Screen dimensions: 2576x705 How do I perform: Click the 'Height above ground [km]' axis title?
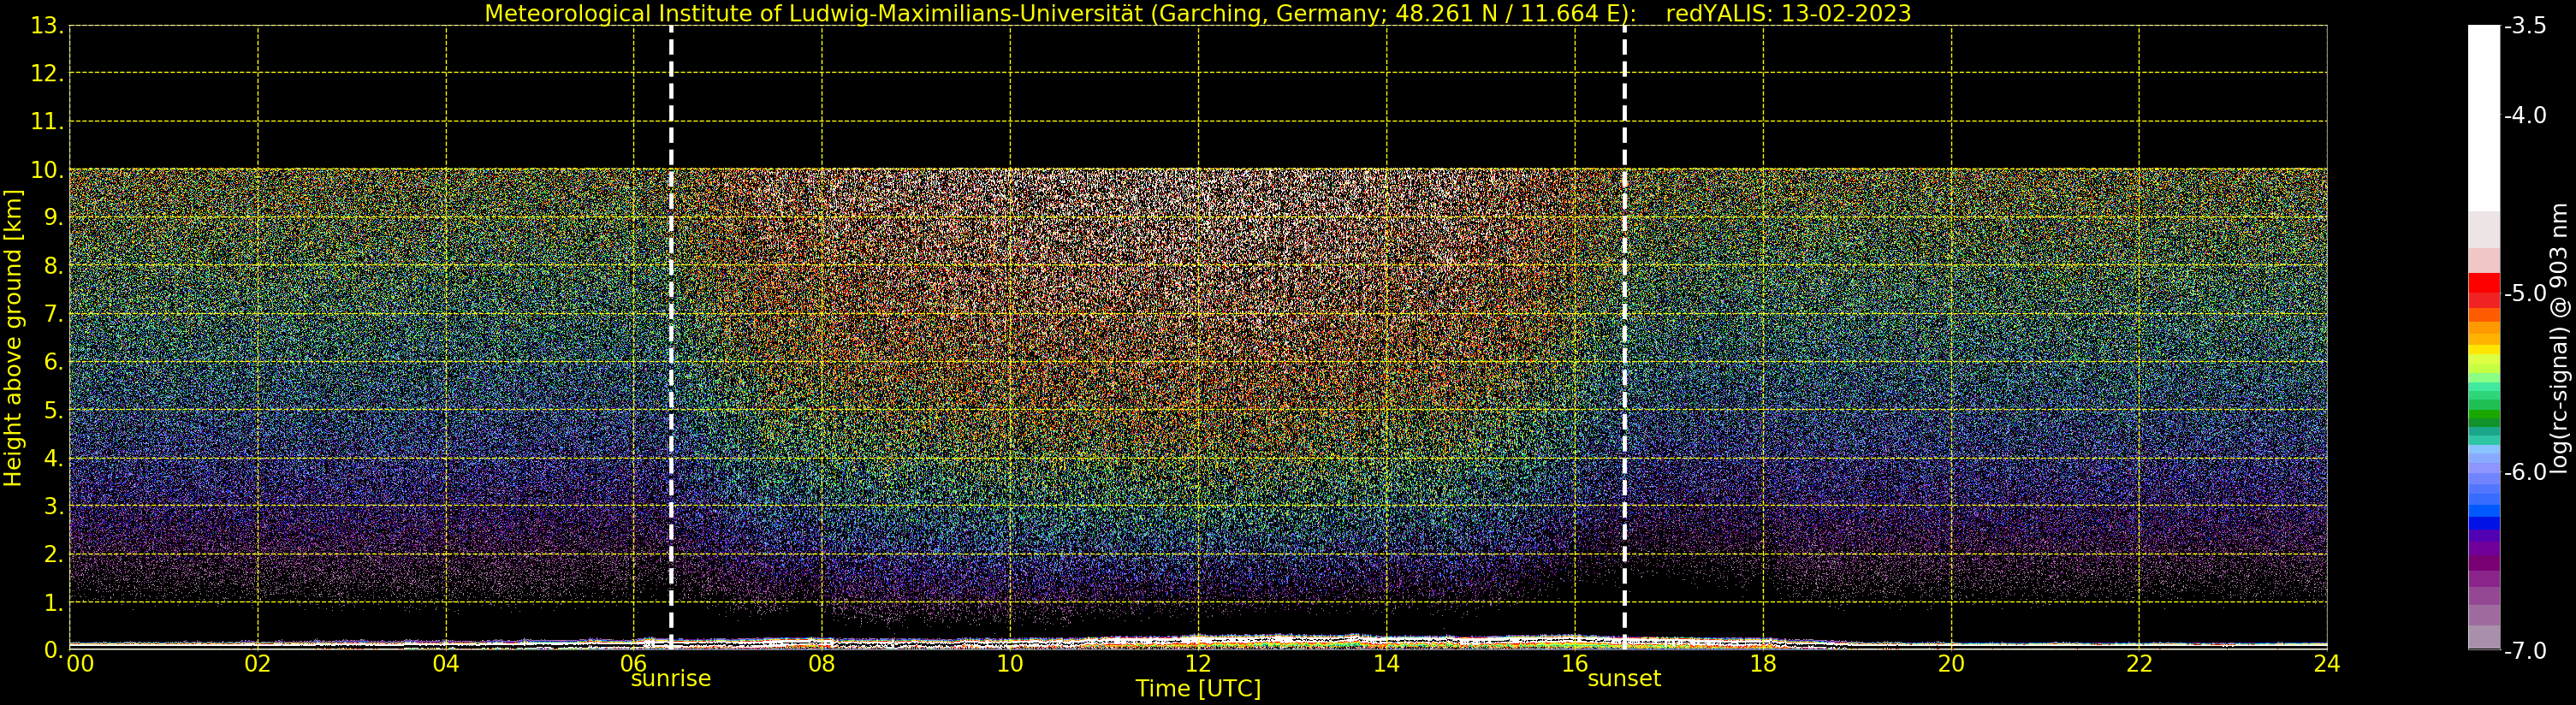coord(13,338)
